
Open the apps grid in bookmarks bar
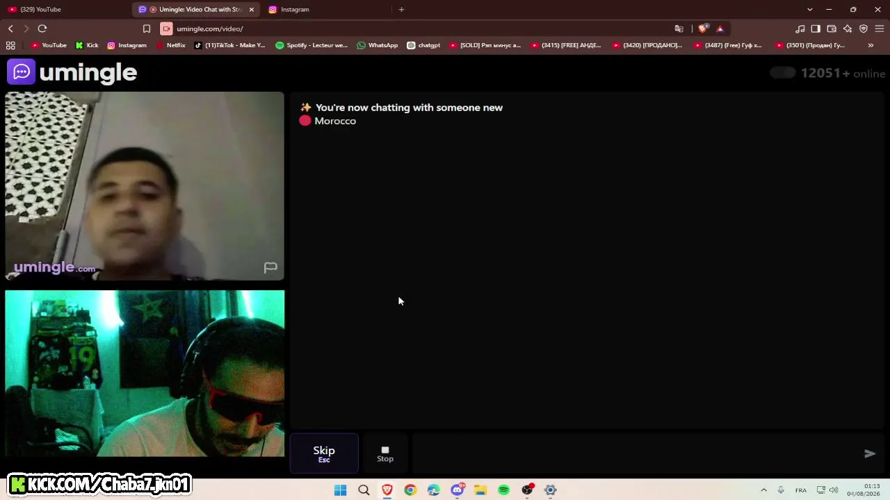(x=10, y=45)
